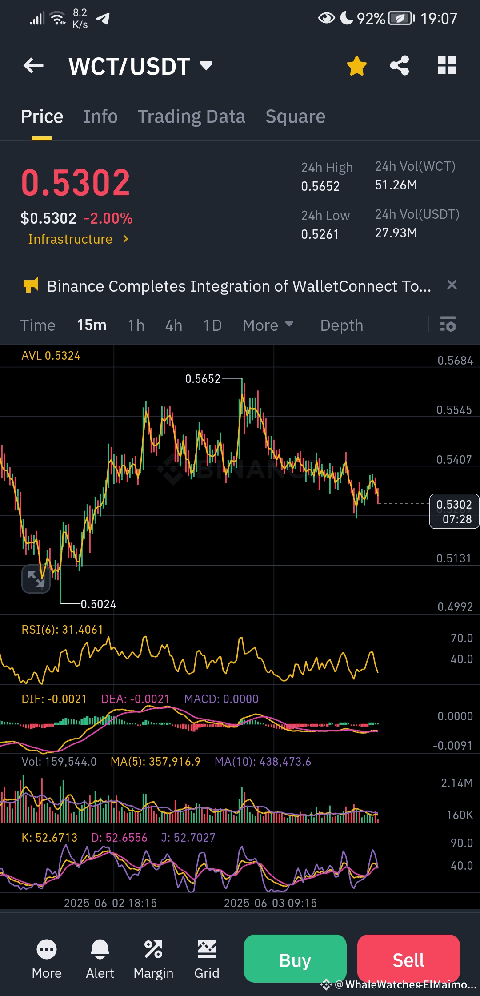Screen dimensions: 480x996
Task: Switch chart interval to 1D
Action: [212, 325]
